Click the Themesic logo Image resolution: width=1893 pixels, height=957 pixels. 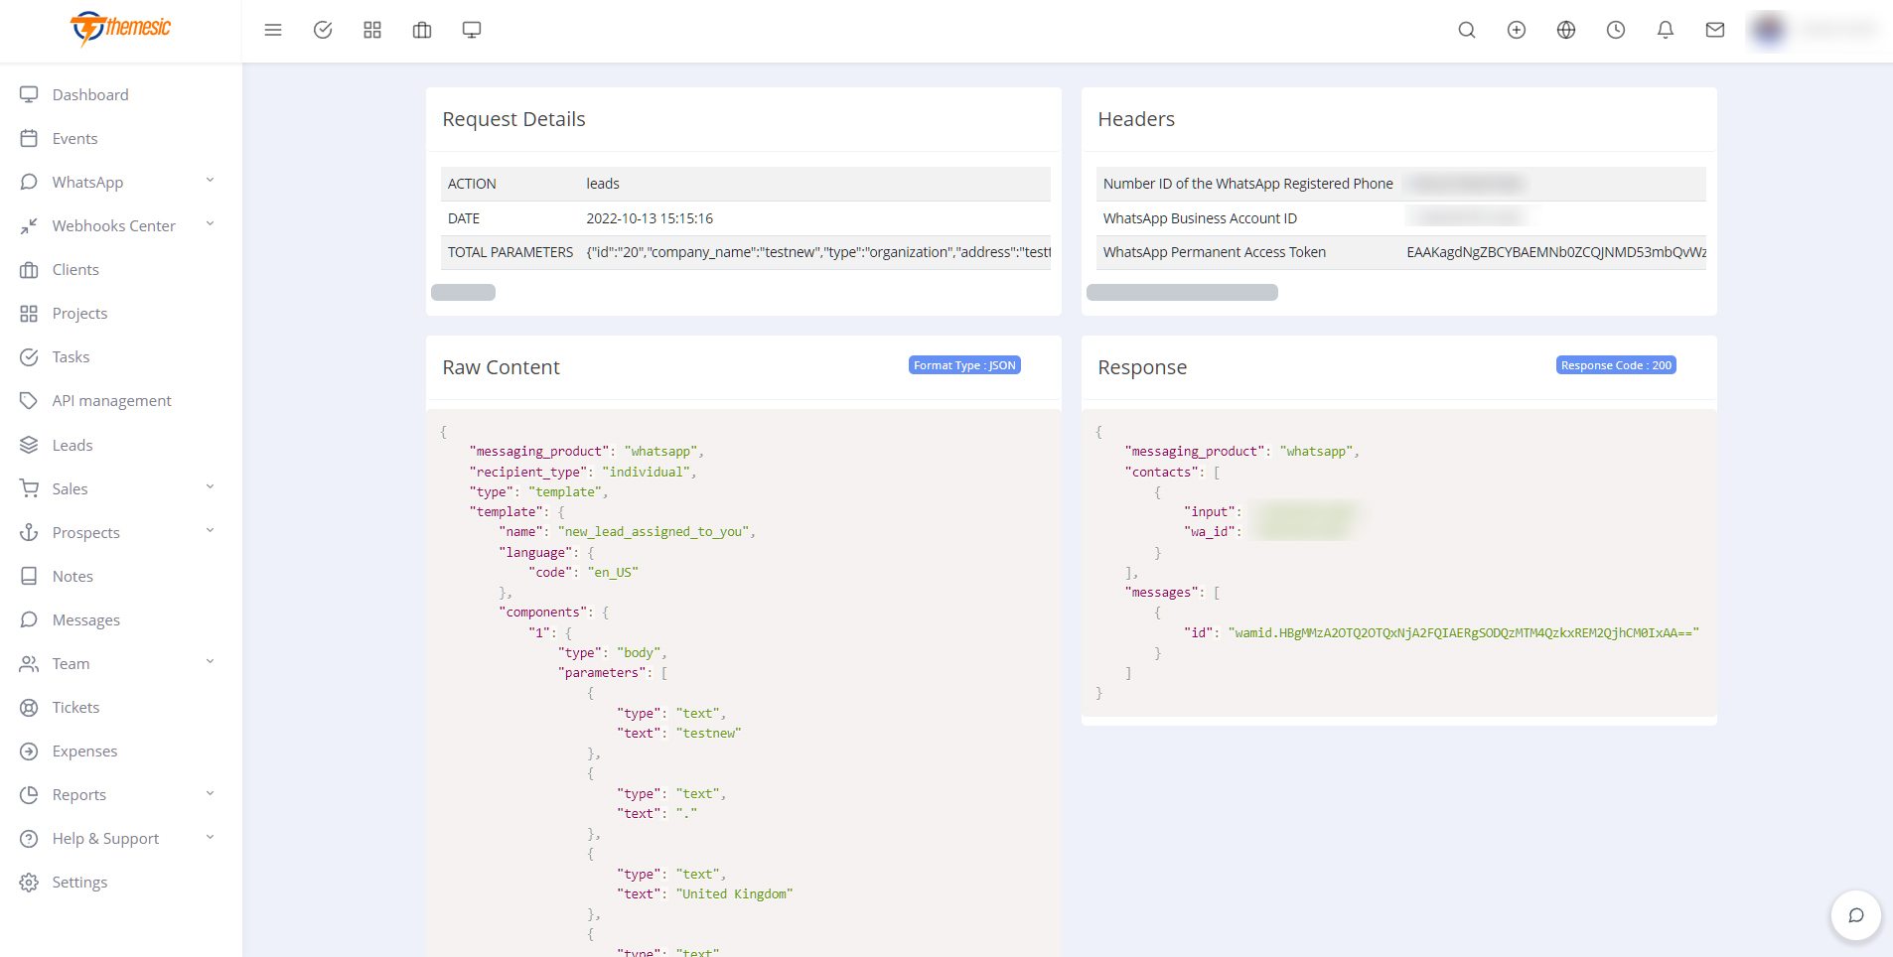(120, 28)
